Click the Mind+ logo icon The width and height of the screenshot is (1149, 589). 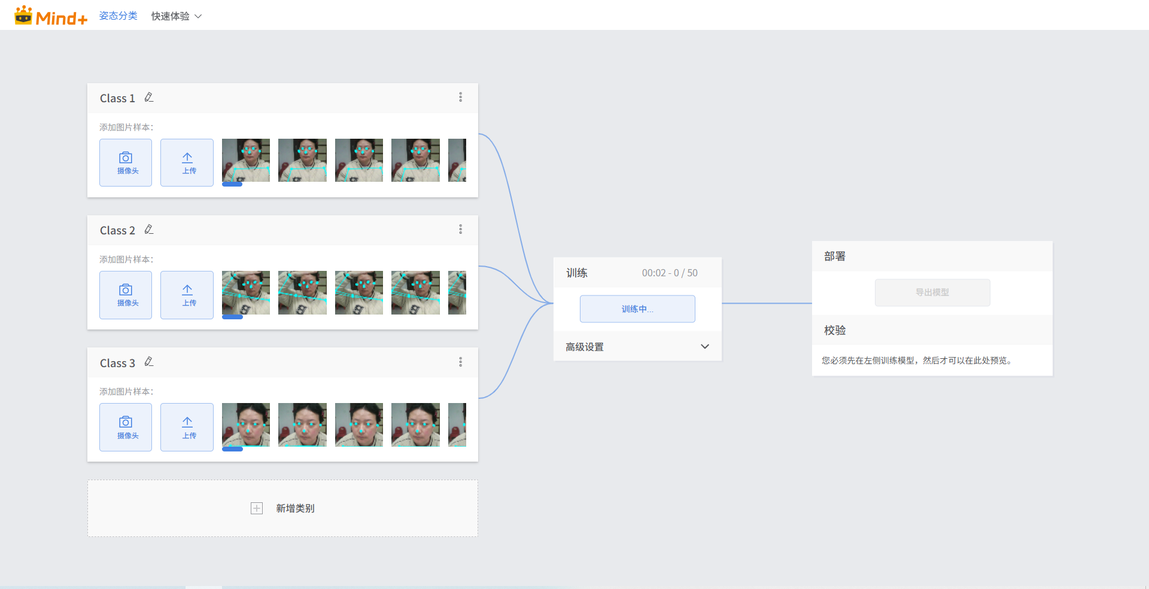[23, 16]
